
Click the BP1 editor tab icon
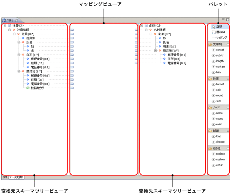coord(4,20)
